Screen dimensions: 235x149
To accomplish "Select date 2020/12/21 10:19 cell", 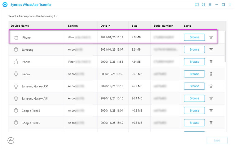I will [x=112, y=86].
